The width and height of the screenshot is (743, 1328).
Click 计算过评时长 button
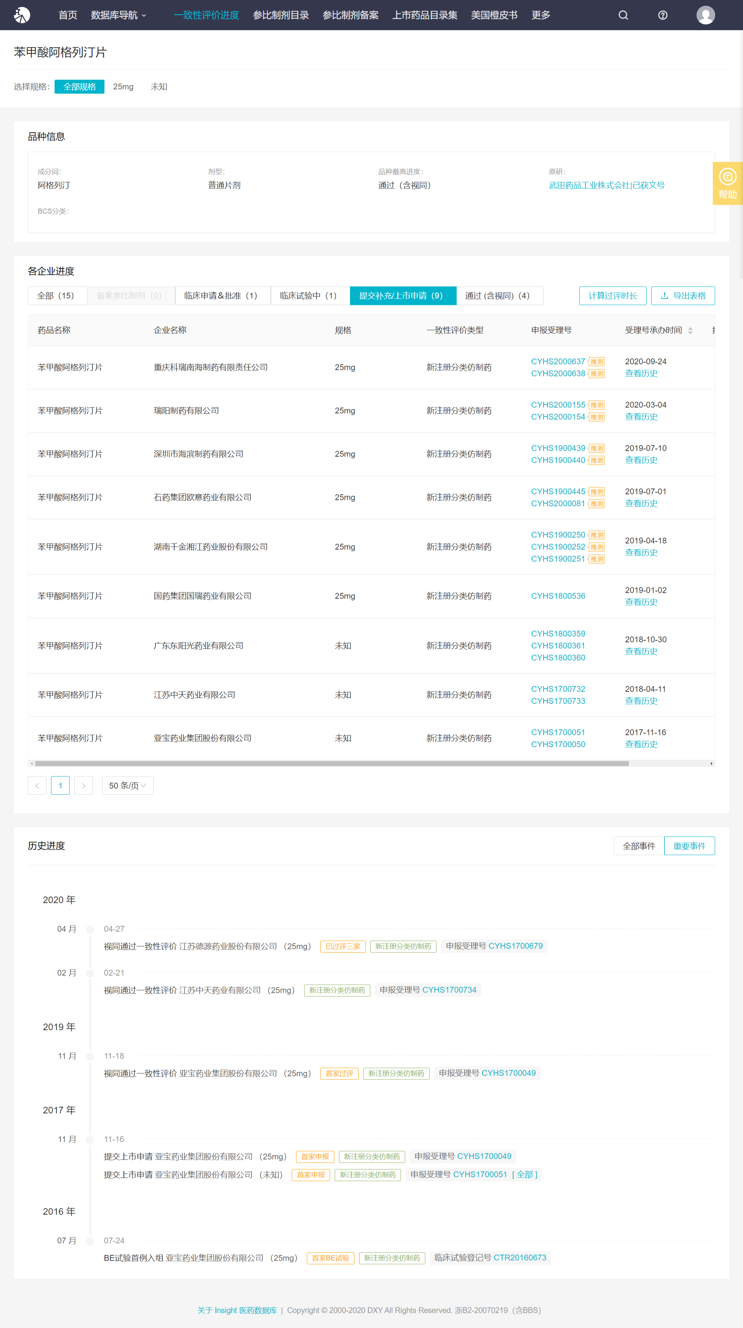coord(612,296)
